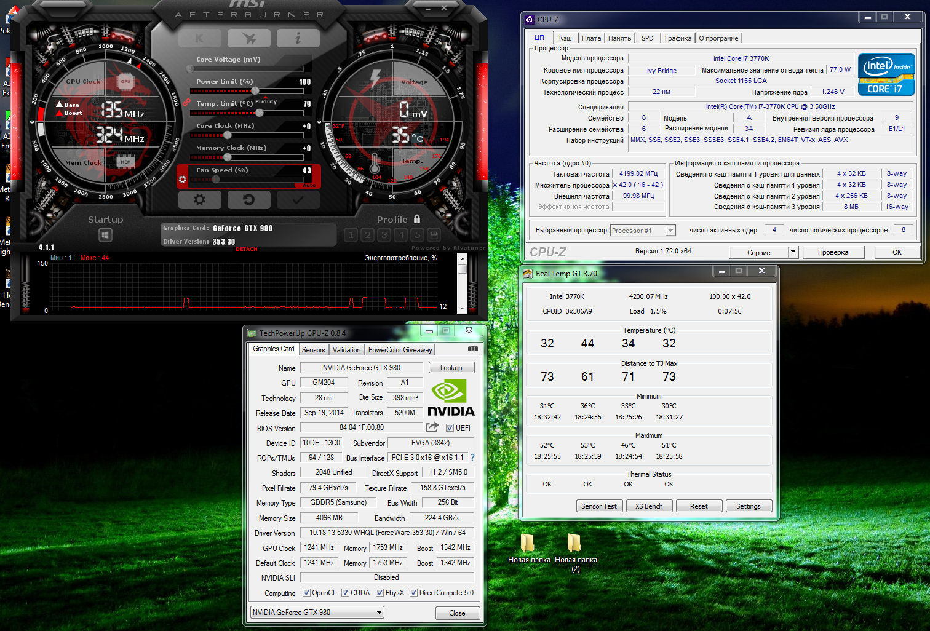Click the Reset button in Real Temp
This screenshot has height=631, width=930.
pyautogui.click(x=698, y=506)
